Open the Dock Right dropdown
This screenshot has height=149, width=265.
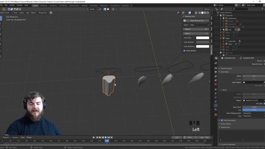tap(200, 25)
